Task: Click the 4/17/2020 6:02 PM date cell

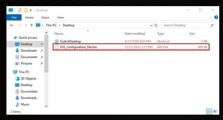Action: (x=138, y=41)
